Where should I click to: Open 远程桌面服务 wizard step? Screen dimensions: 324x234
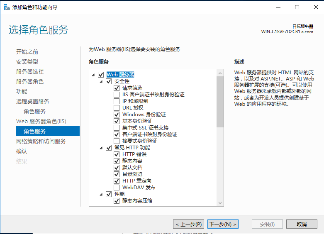click(x=33, y=102)
